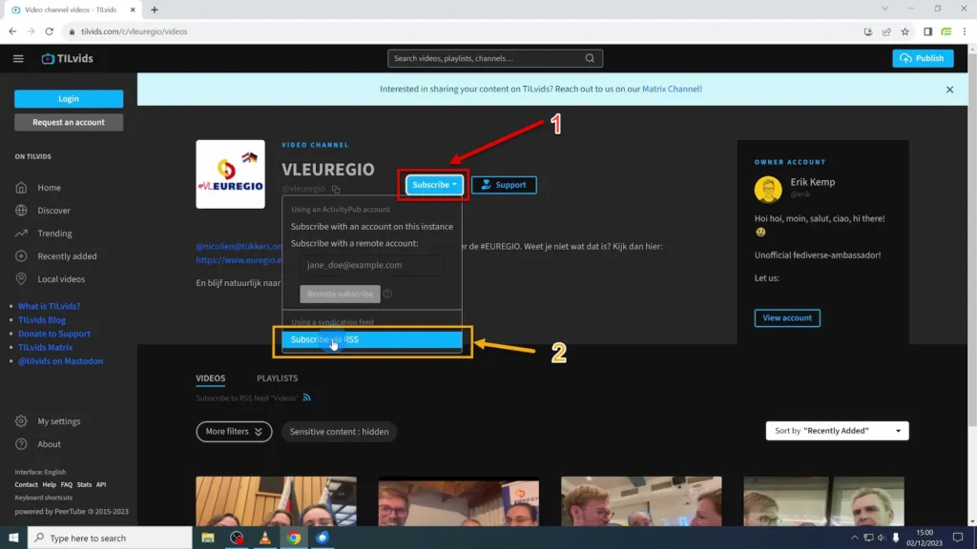Screen dimensions: 977x549
Task: Open the notification center icon
Action: tap(958, 538)
